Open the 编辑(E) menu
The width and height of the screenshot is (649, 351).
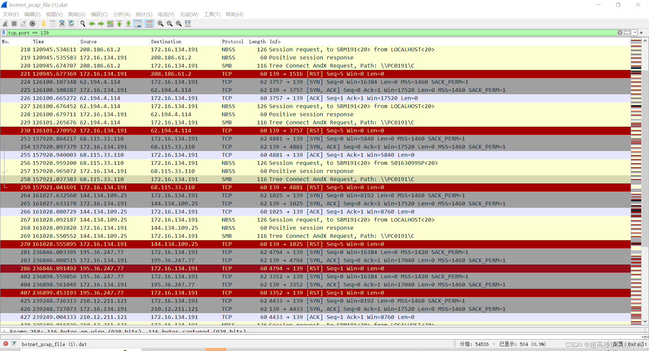pyautogui.click(x=32, y=15)
